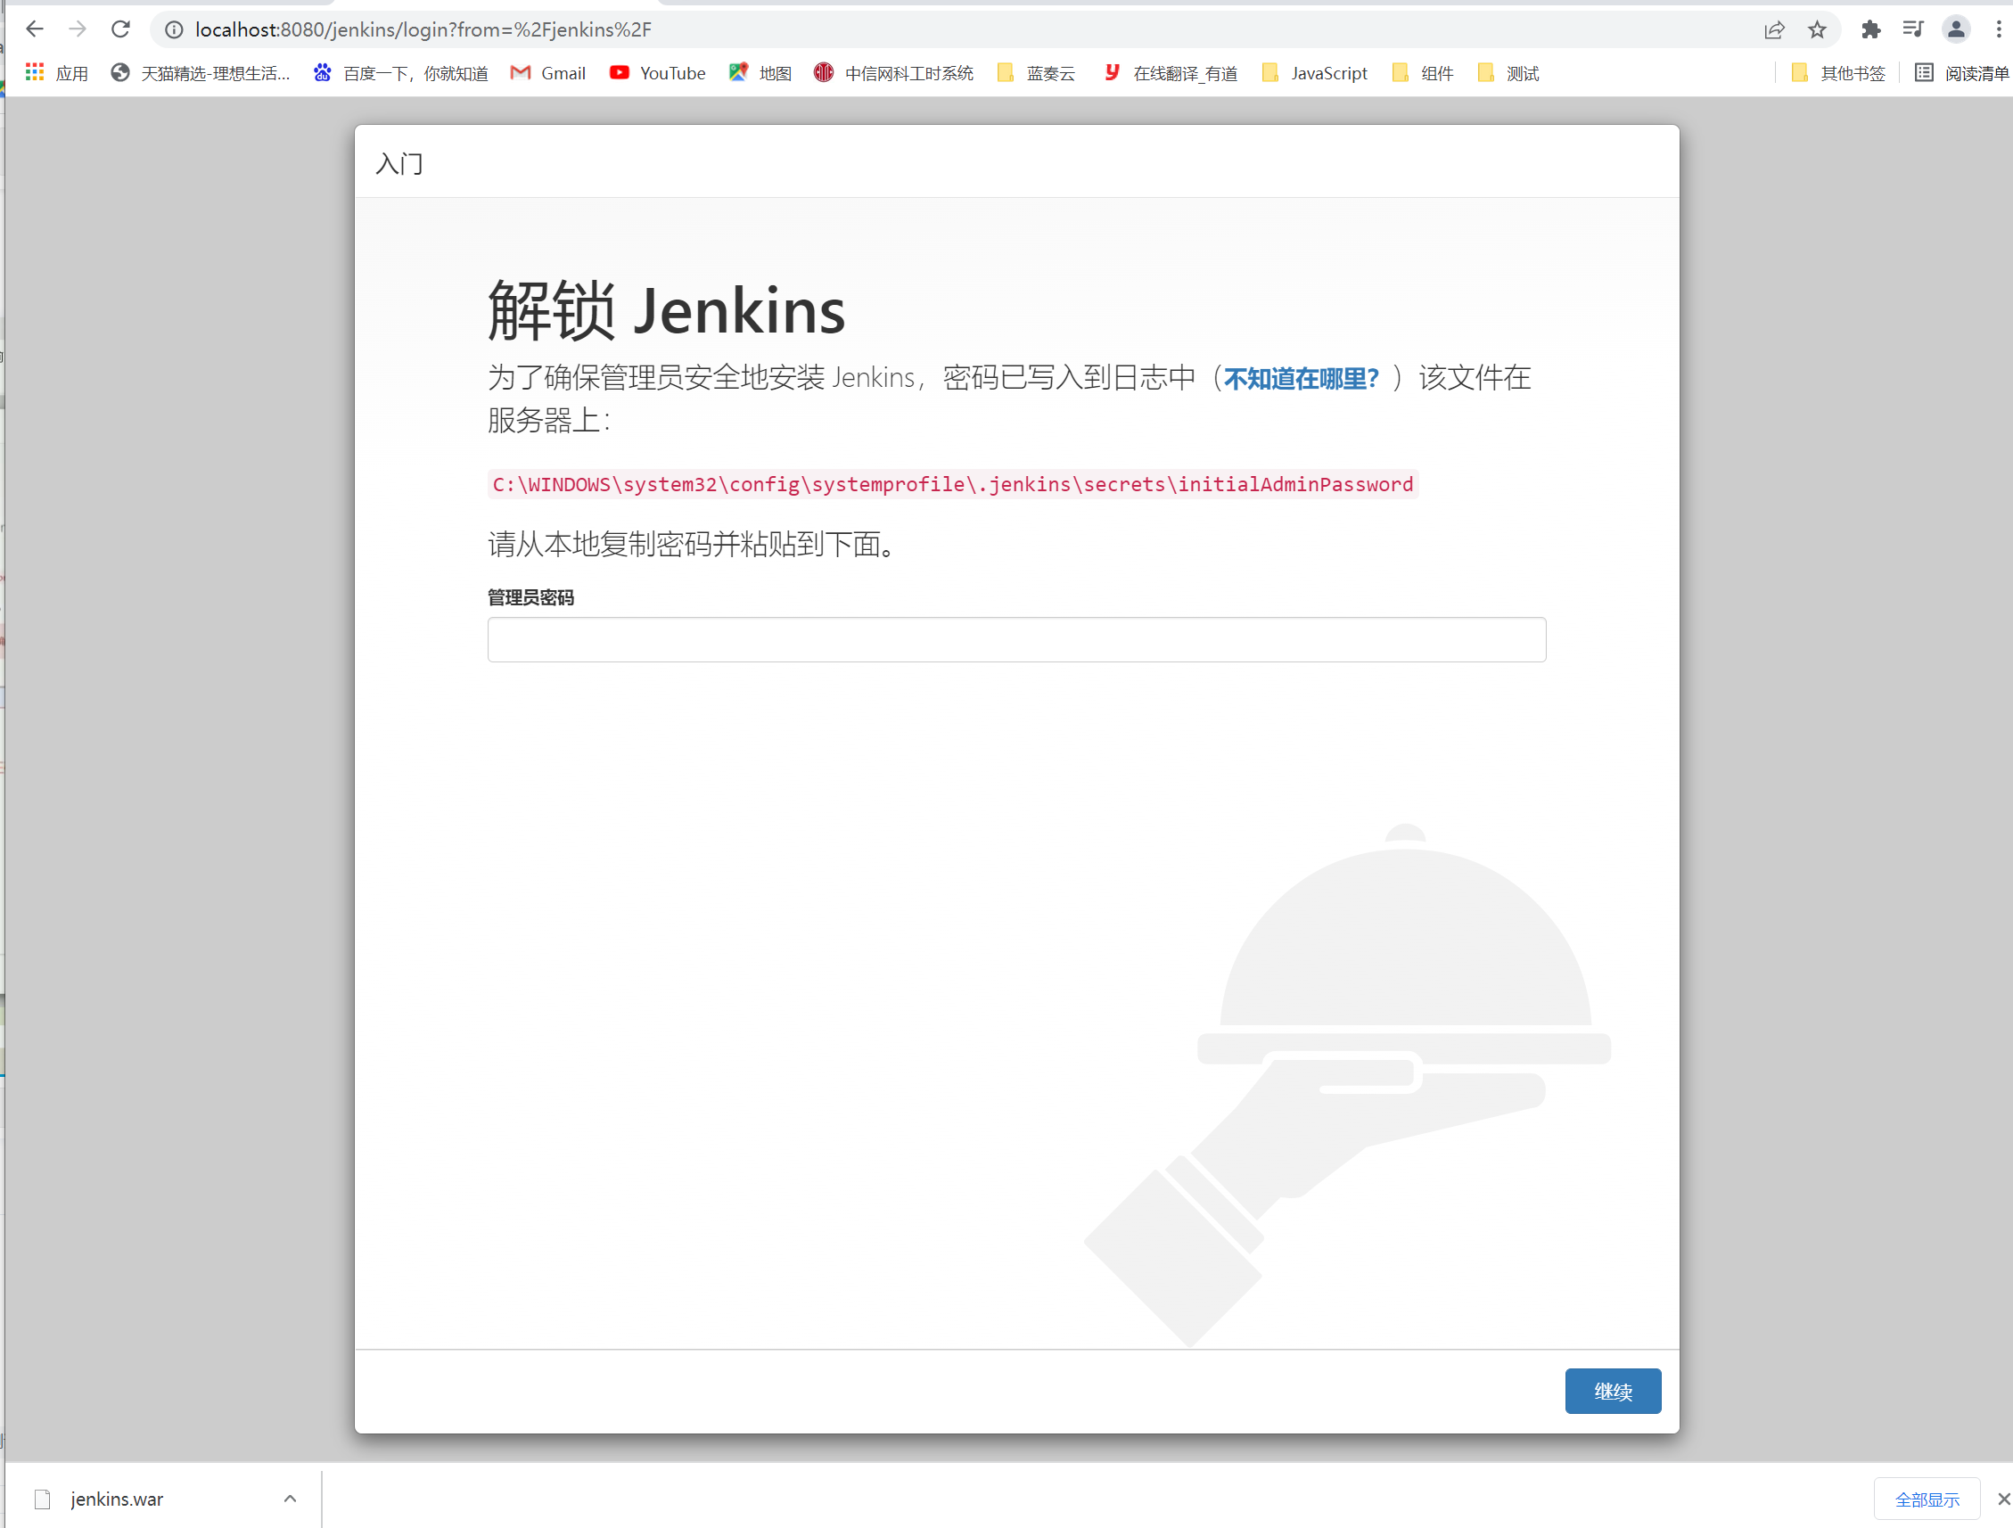2013x1528 pixels.
Task: Open the Chrome three-dot menu
Action: coord(1998,29)
